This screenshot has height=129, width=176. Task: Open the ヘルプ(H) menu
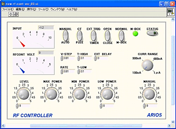[x=72, y=9]
